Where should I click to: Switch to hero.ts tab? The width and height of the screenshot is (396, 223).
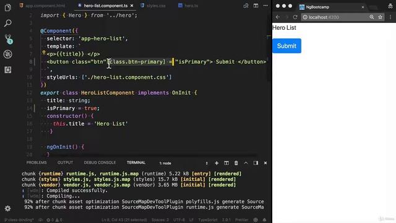click(x=188, y=6)
